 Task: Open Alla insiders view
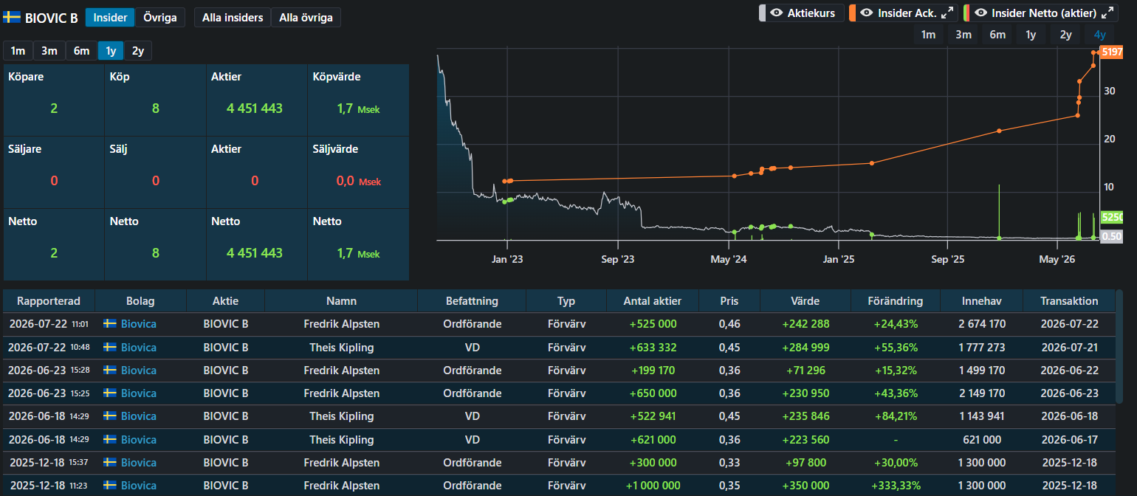233,17
